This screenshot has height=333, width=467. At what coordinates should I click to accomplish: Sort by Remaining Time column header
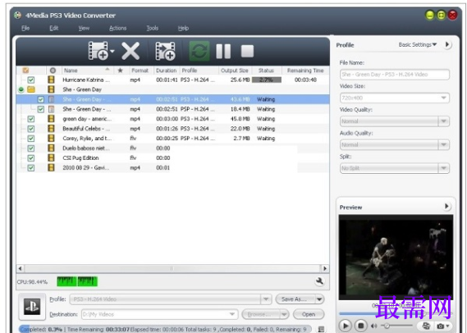point(305,71)
